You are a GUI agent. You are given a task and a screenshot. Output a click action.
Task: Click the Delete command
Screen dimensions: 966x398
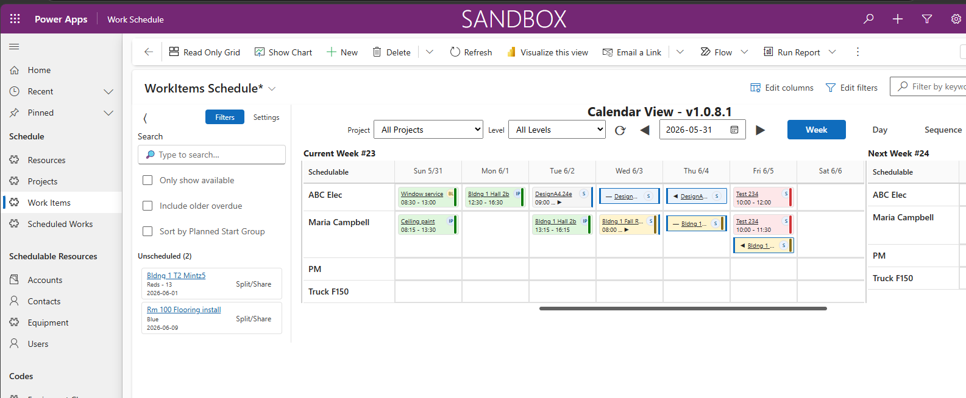(x=392, y=52)
